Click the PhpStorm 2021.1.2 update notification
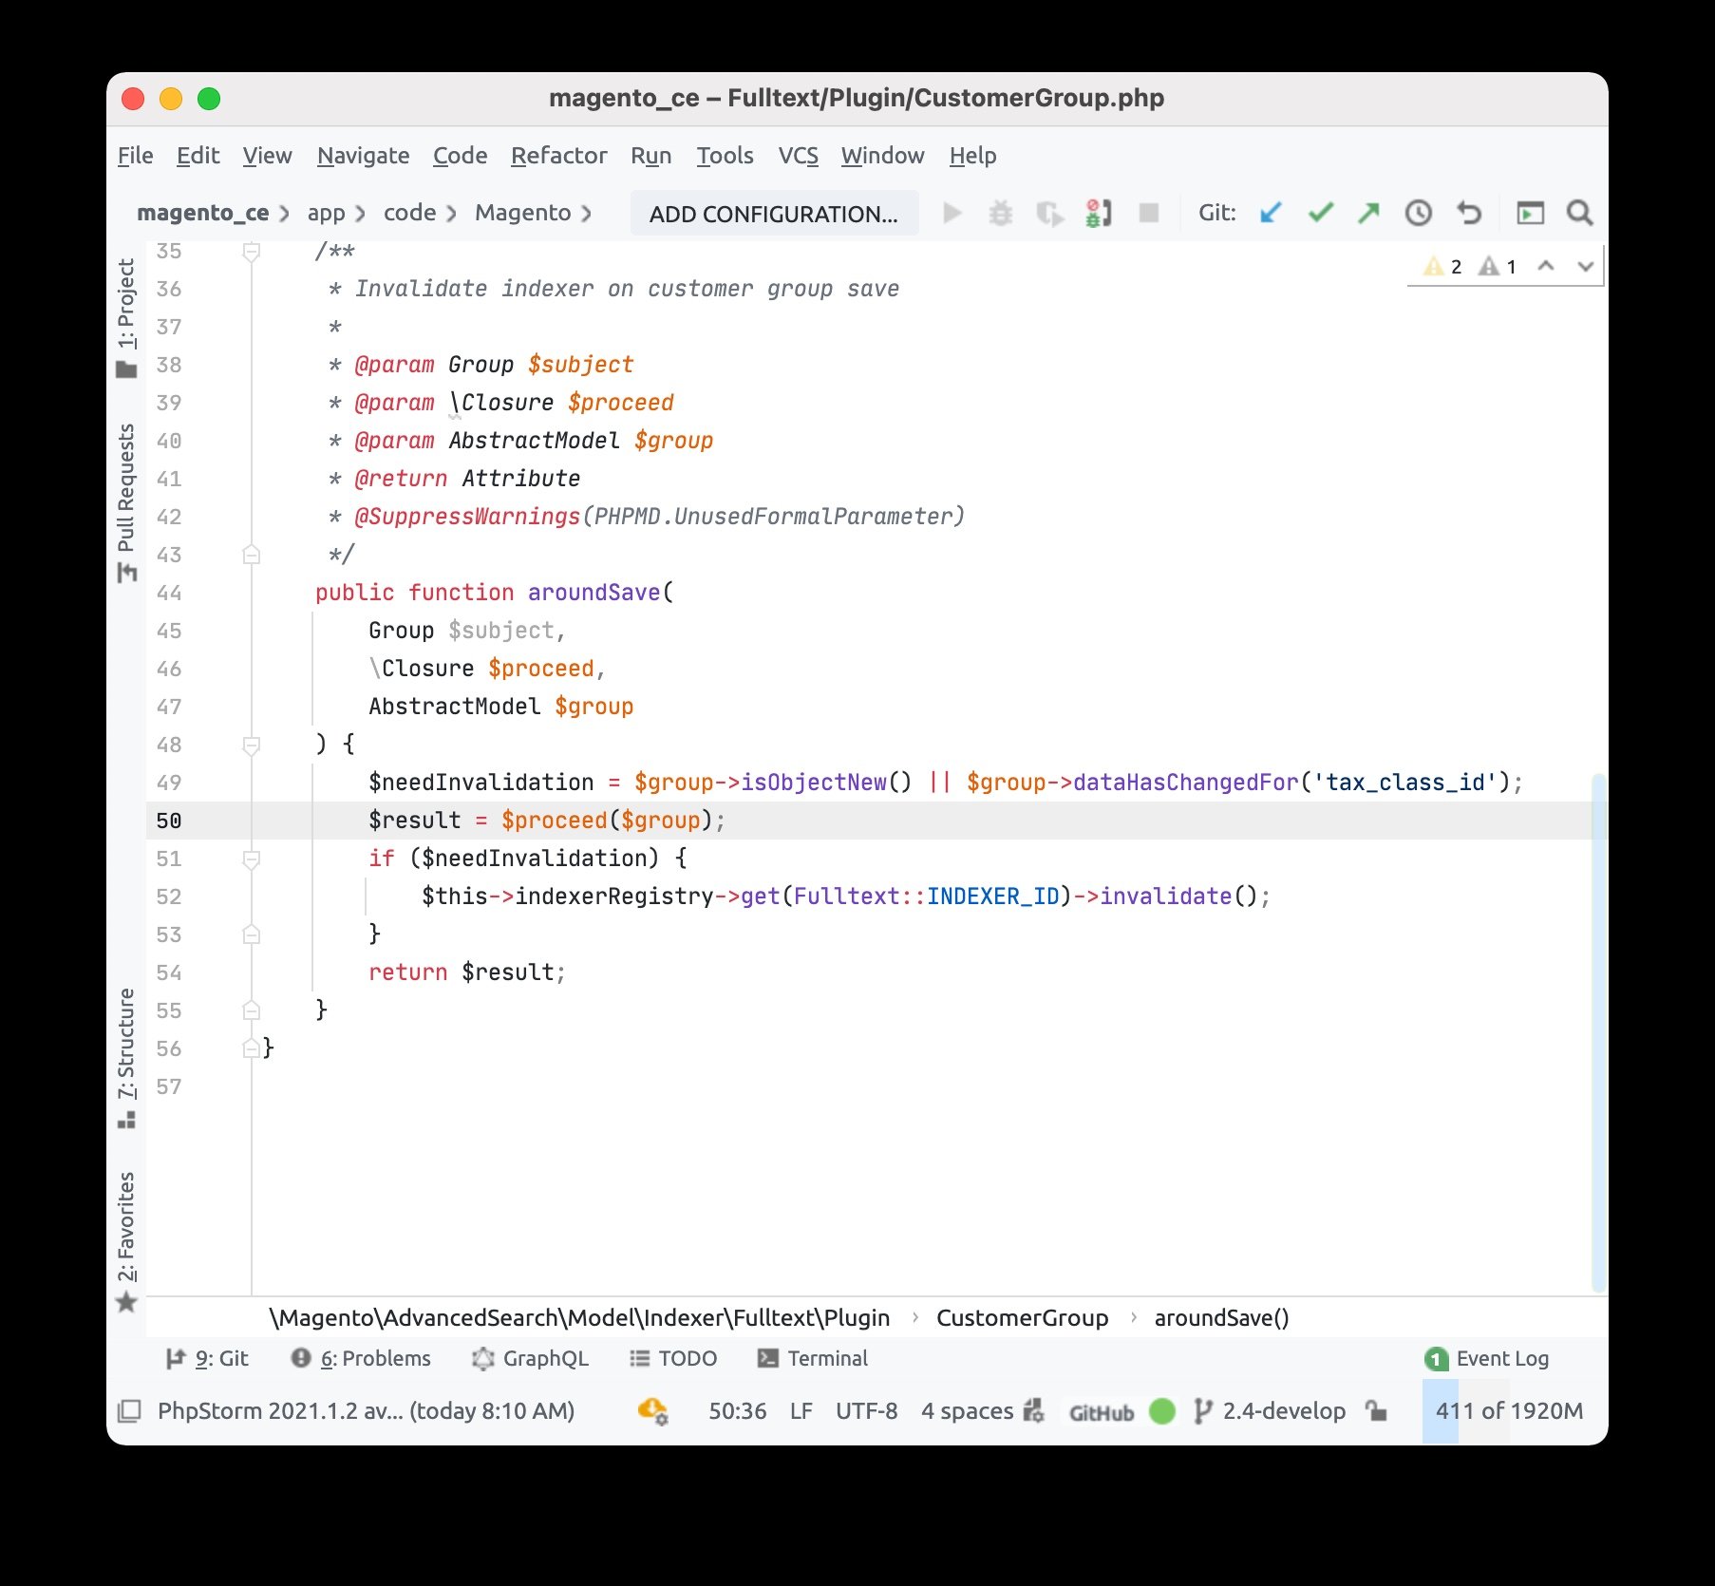The image size is (1715, 1586). pyautogui.click(x=366, y=1411)
